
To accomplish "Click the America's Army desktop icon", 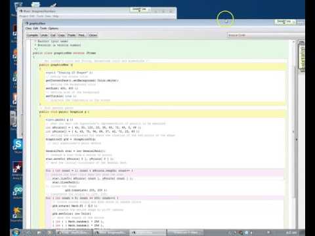I will (17, 170).
